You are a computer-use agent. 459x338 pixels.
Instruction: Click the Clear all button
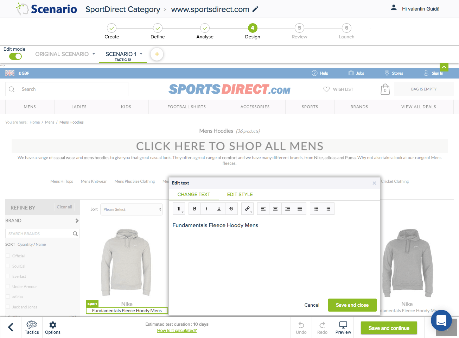(64, 207)
